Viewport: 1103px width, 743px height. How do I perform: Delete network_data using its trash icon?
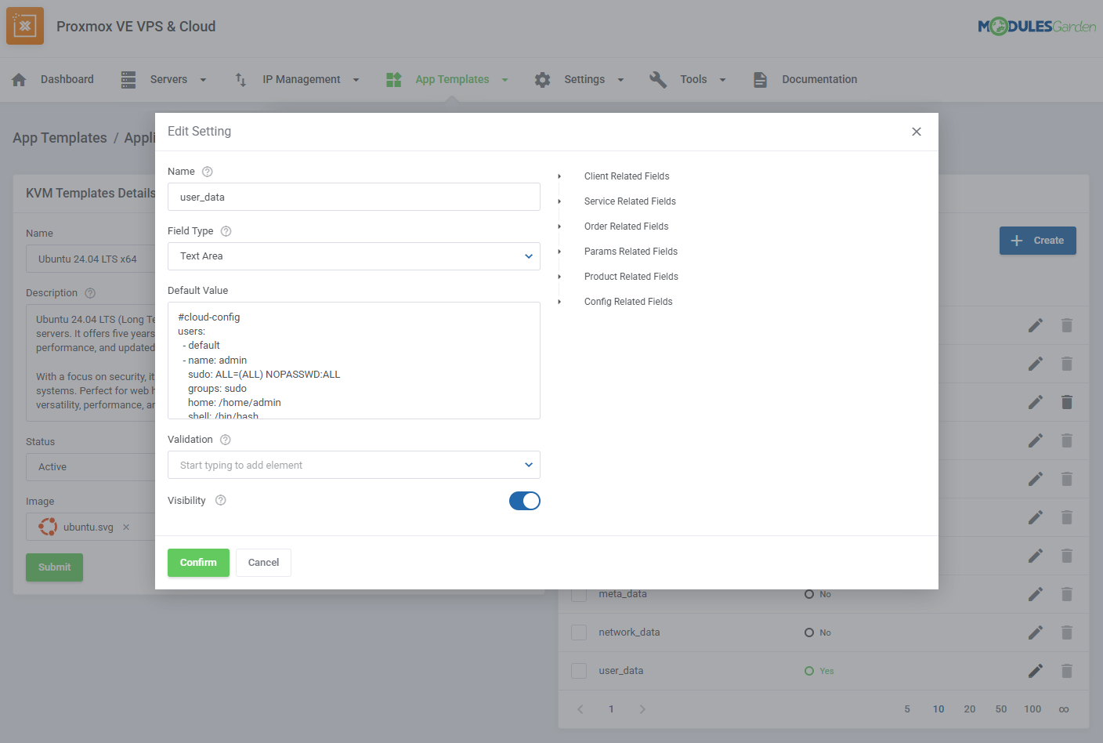tap(1067, 632)
